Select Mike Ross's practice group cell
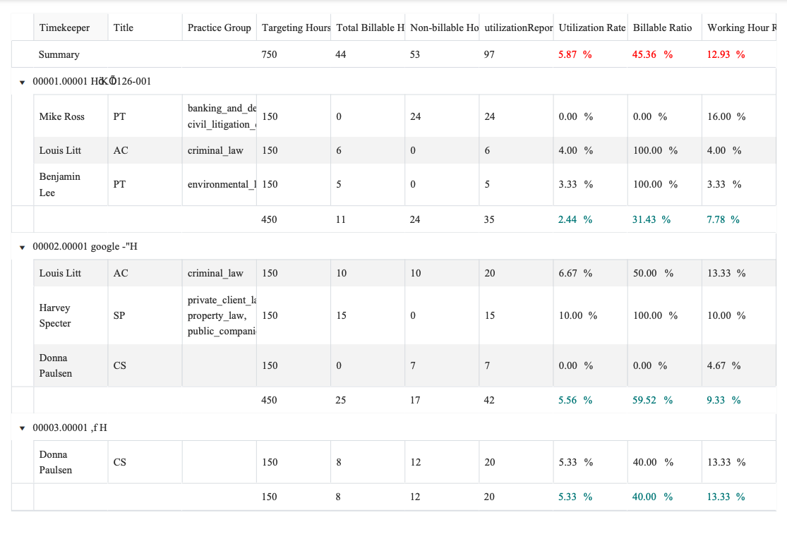This screenshot has width=787, height=558. pyautogui.click(x=219, y=117)
